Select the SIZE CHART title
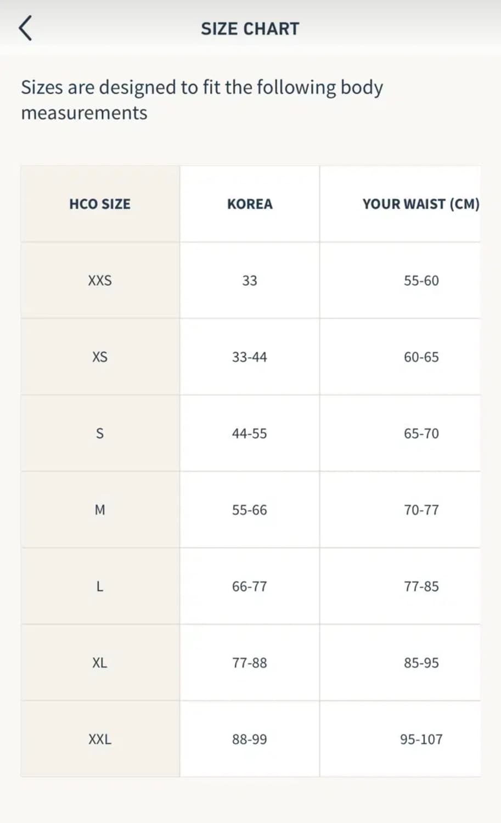This screenshot has width=501, height=823. click(250, 28)
